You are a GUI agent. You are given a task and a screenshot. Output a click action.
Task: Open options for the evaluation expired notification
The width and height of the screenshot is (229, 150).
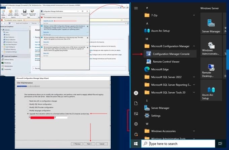(87, 21)
